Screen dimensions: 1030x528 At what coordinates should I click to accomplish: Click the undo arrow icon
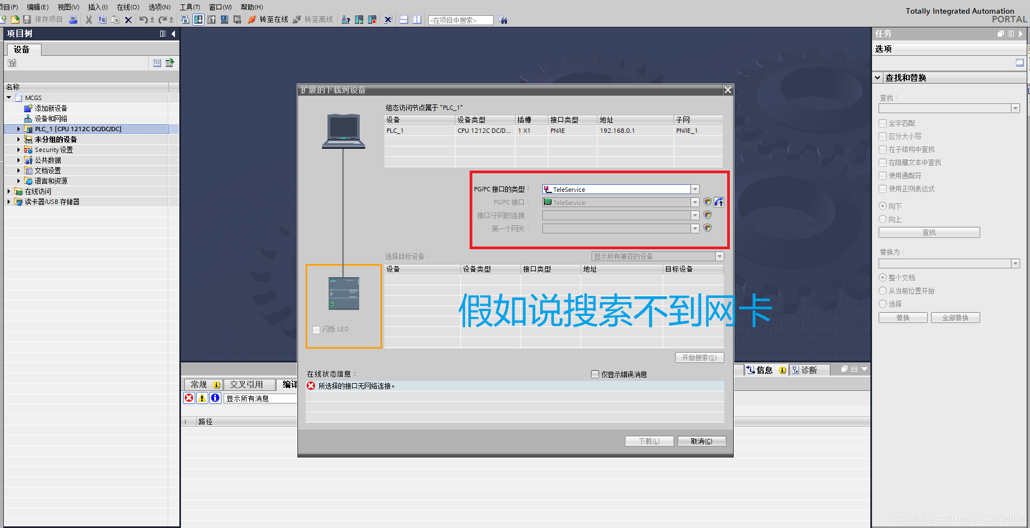143,20
